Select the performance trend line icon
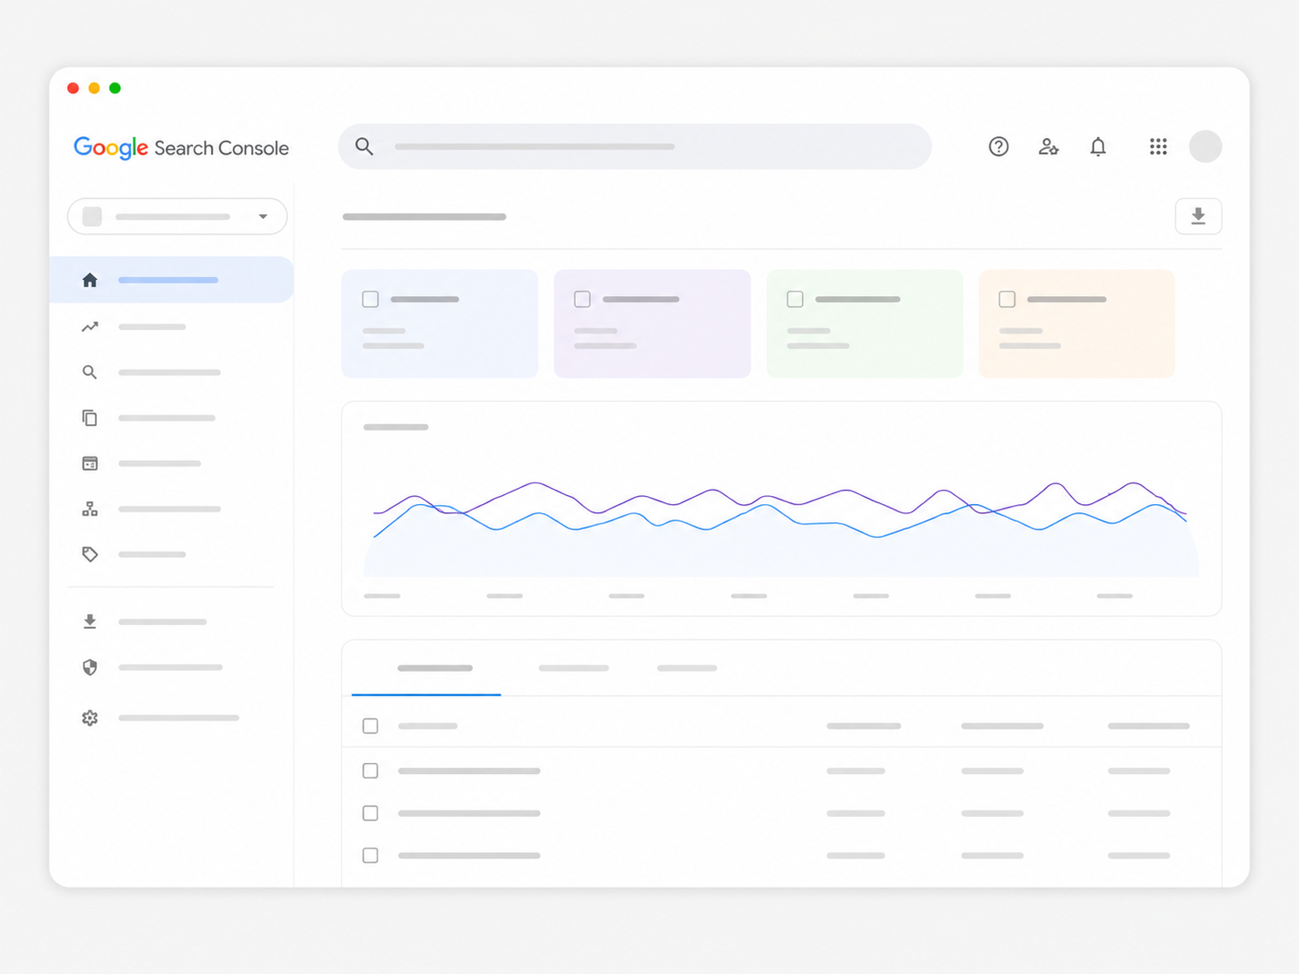The image size is (1299, 974). [90, 326]
